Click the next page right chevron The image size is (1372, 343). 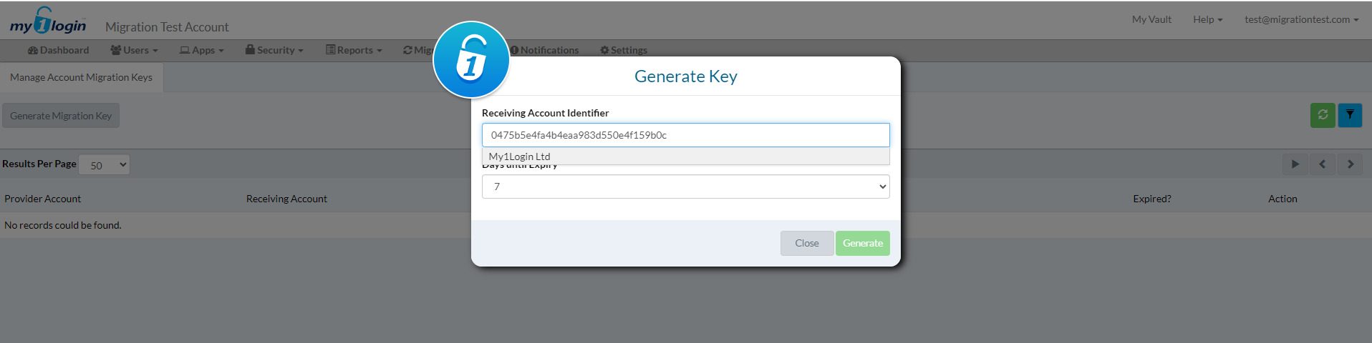[1351, 164]
